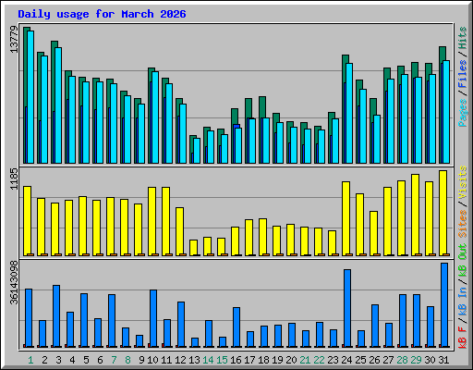Click green day label 15

point(222,360)
